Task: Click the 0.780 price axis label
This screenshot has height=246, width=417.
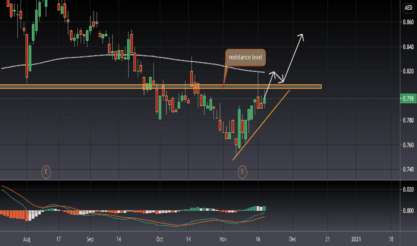Action: click(x=408, y=120)
